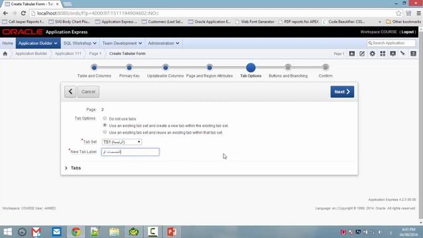The width and height of the screenshot is (423, 238).
Task: Click the browser forward arrow
Action: (x=15, y=13)
